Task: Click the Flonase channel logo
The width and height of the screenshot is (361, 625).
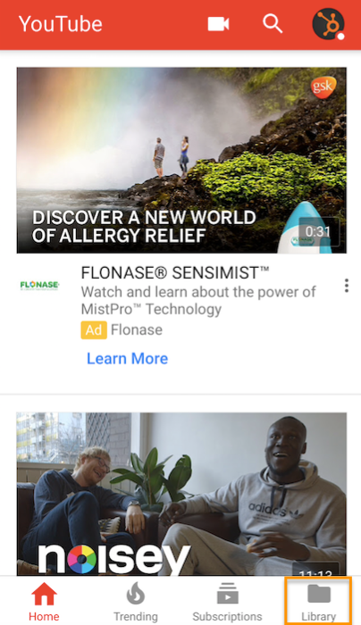Action: (x=39, y=285)
